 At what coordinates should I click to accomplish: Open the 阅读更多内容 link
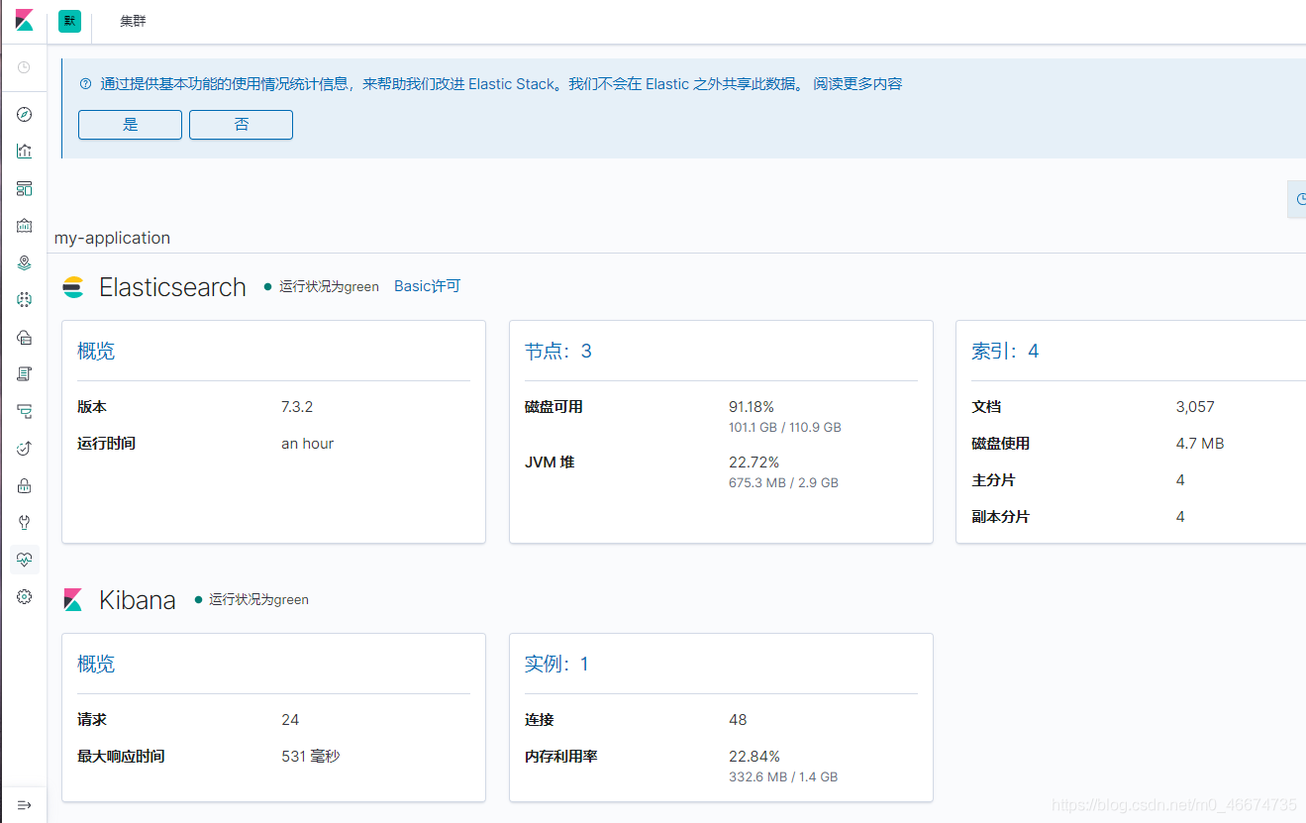(x=858, y=84)
